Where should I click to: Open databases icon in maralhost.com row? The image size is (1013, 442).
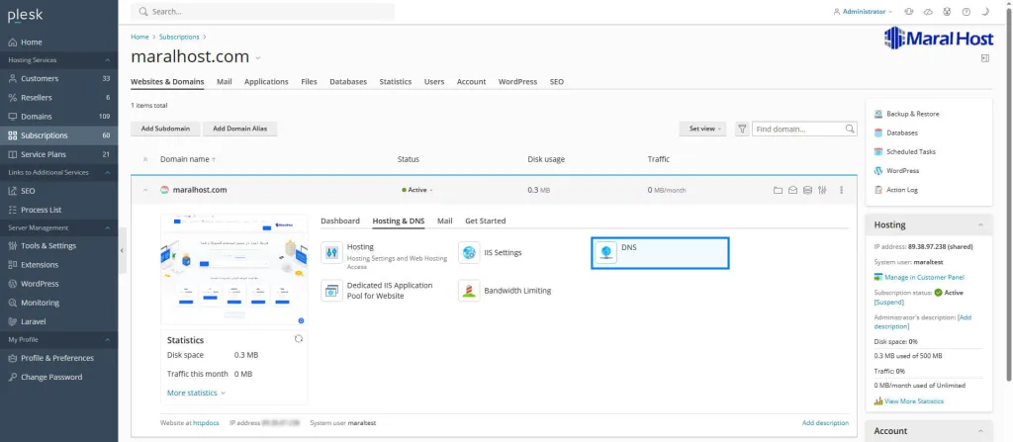tap(807, 190)
